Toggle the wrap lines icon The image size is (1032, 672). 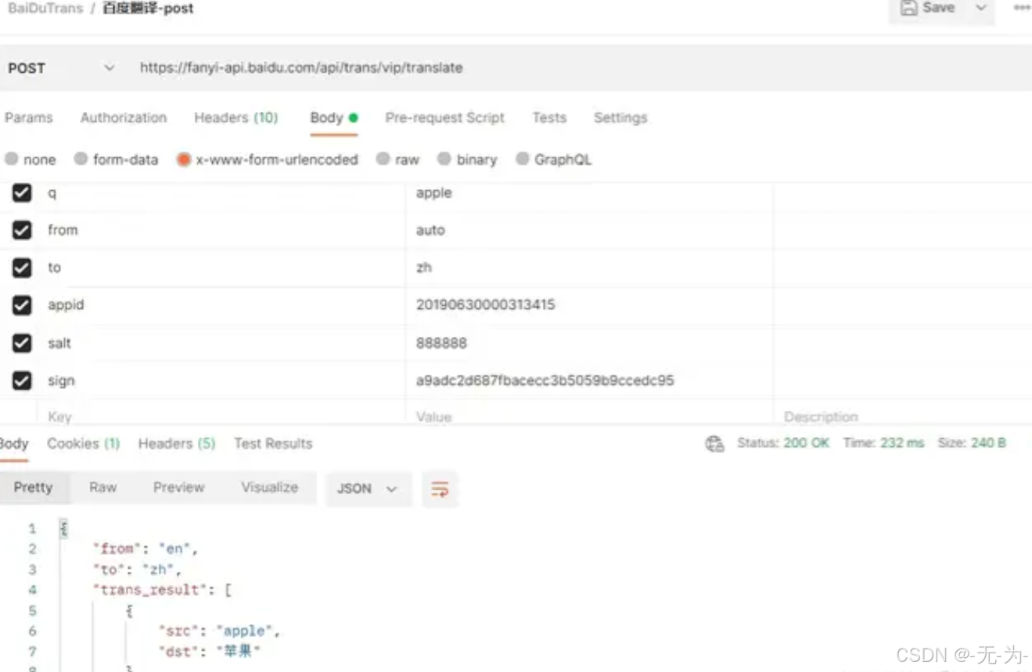(440, 489)
